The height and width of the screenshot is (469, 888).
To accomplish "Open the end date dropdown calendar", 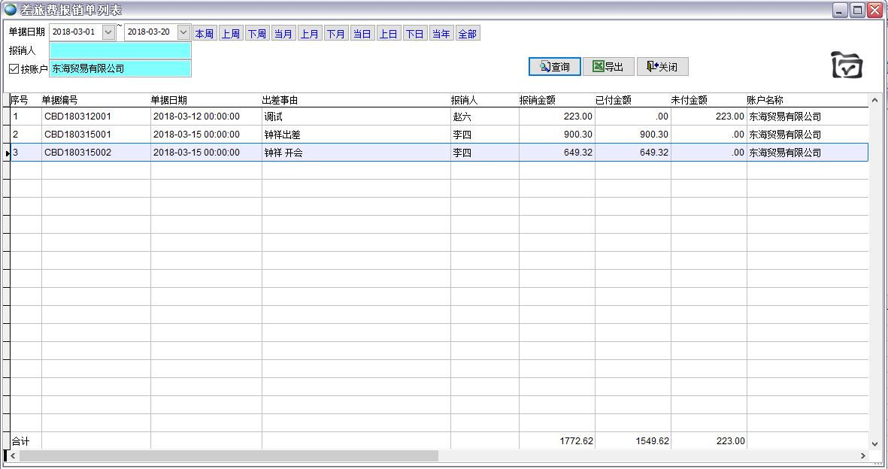I will pyautogui.click(x=183, y=32).
